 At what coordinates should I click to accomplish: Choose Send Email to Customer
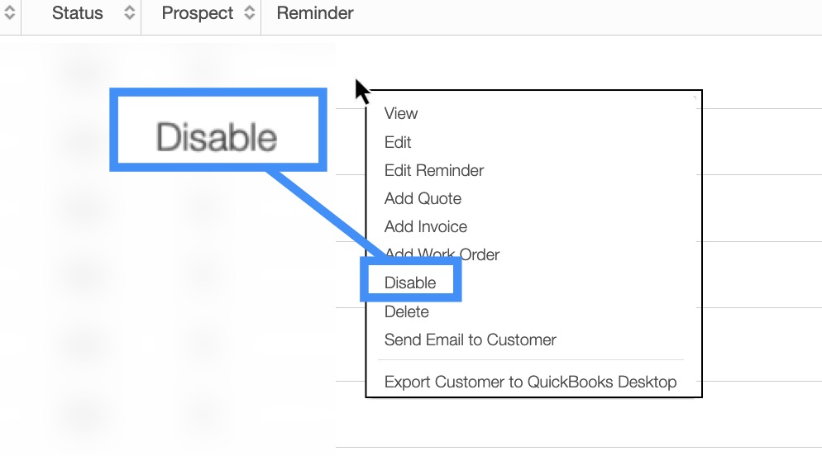coord(470,340)
